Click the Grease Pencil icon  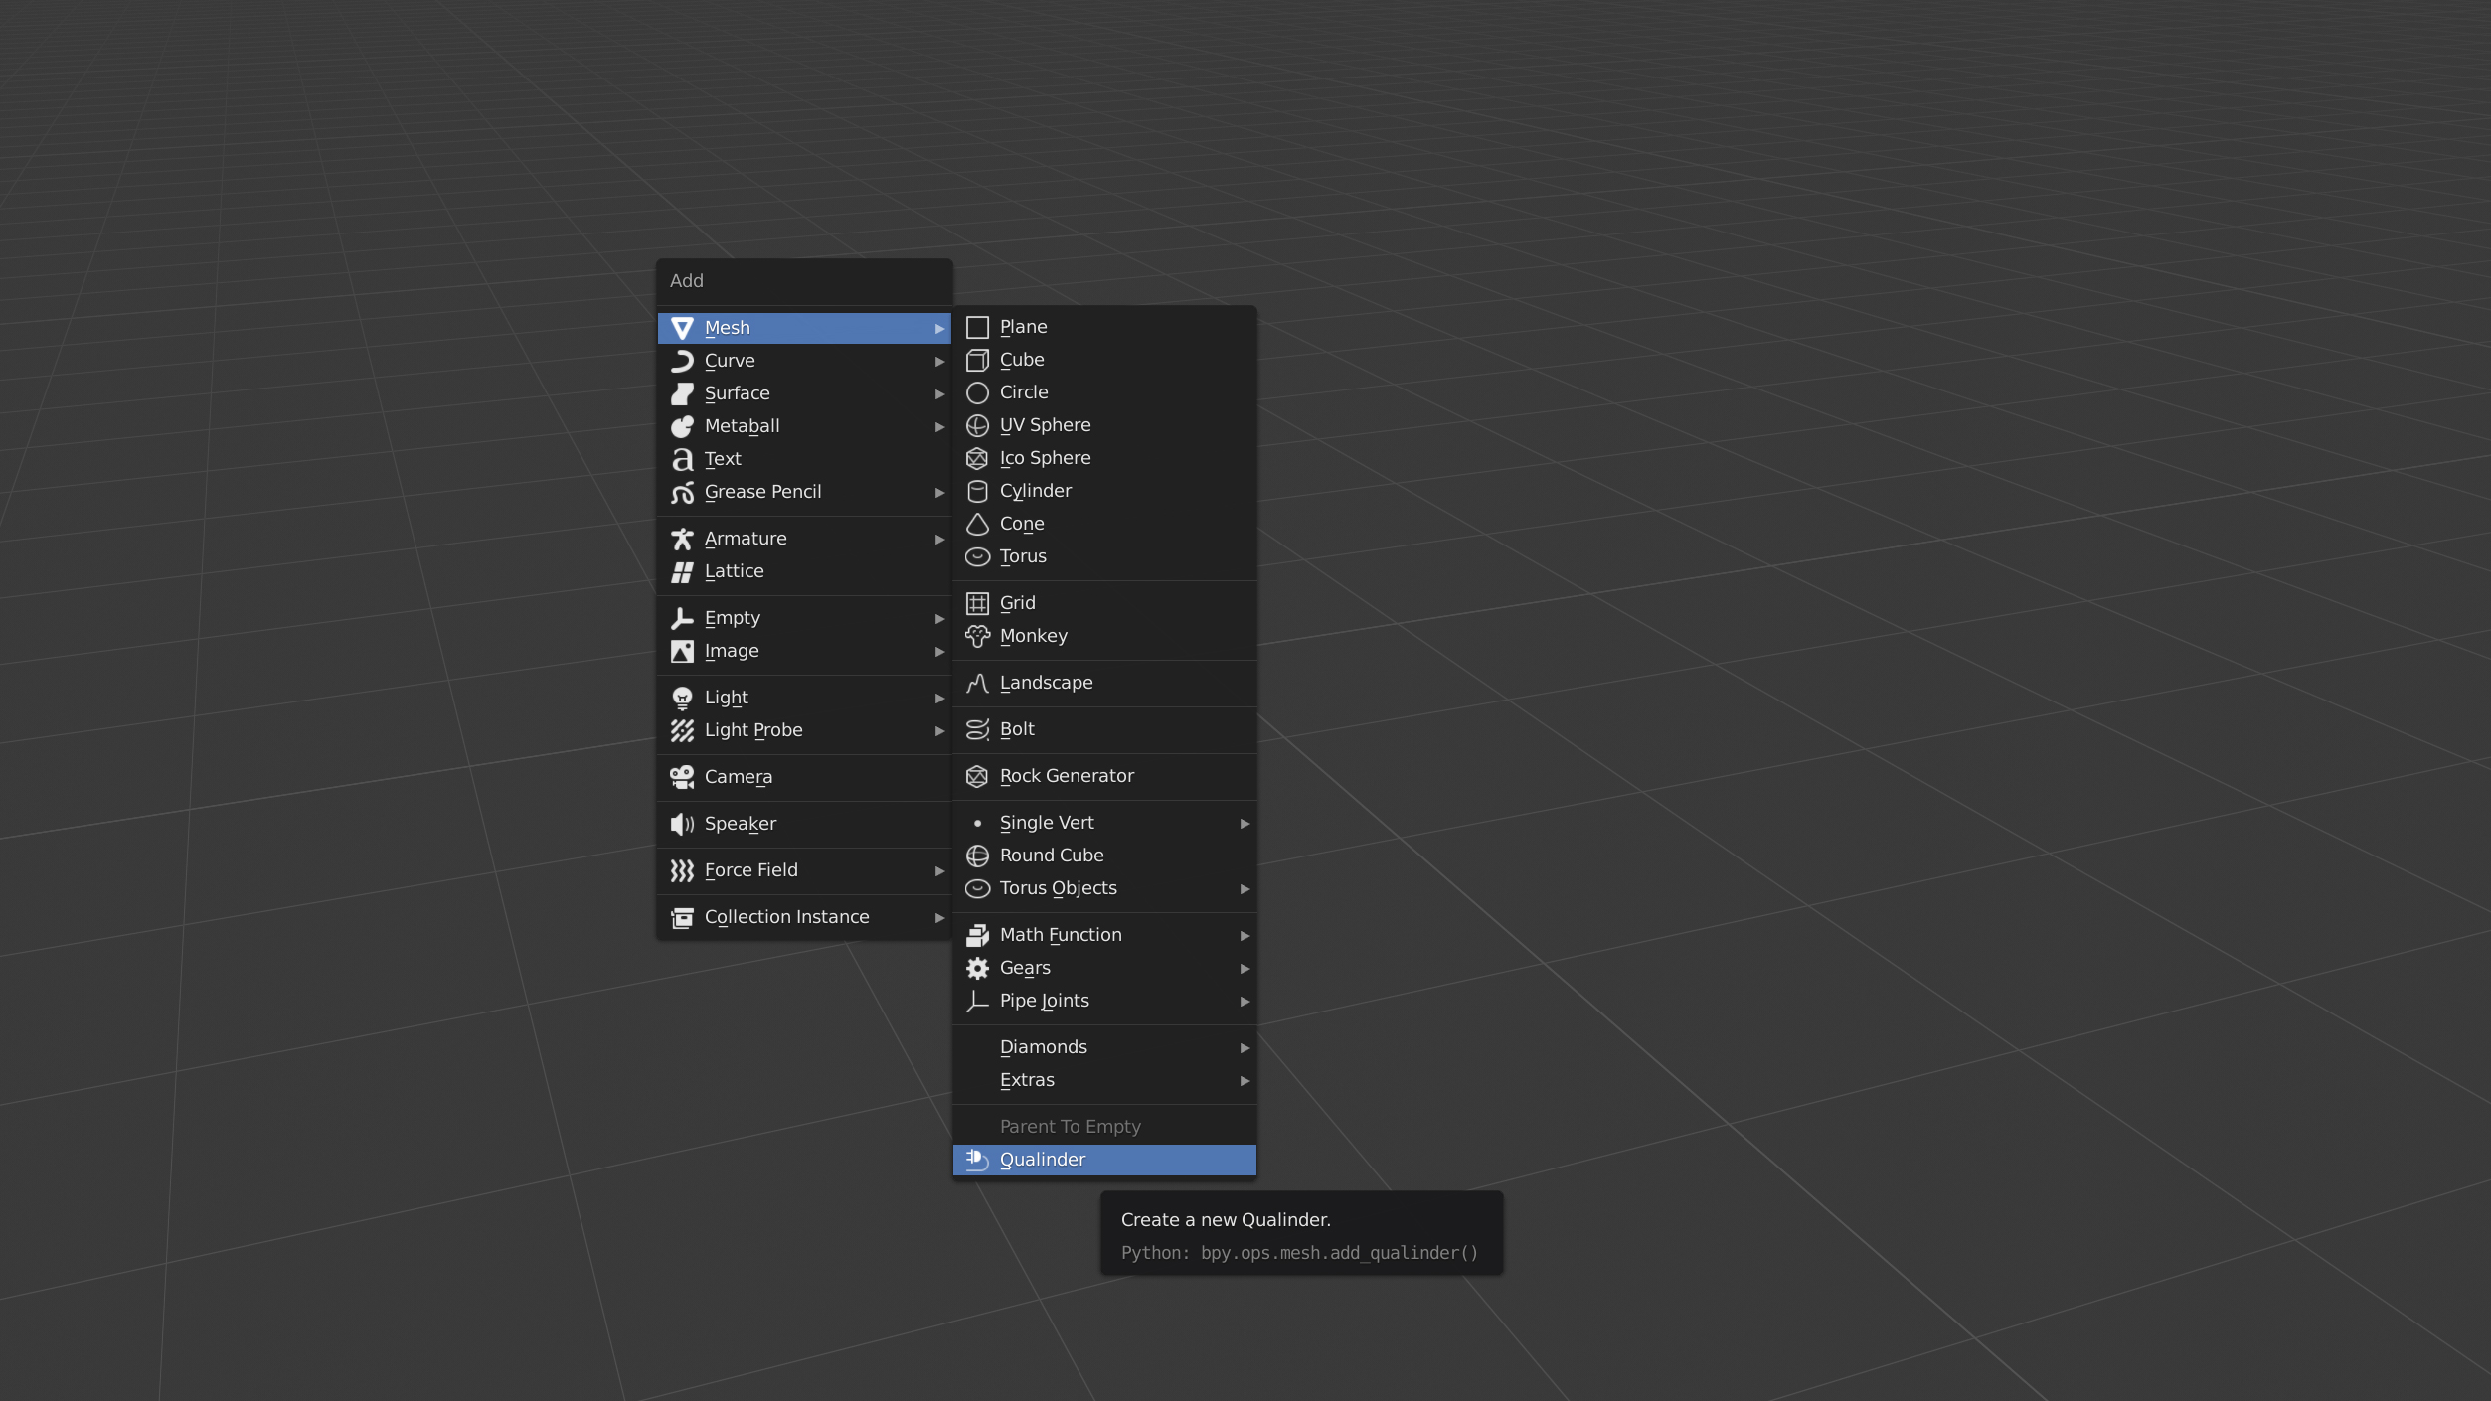click(x=681, y=491)
